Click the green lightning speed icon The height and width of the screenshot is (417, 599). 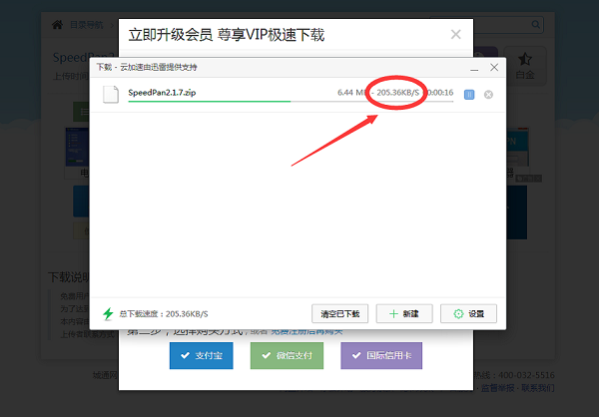108,314
